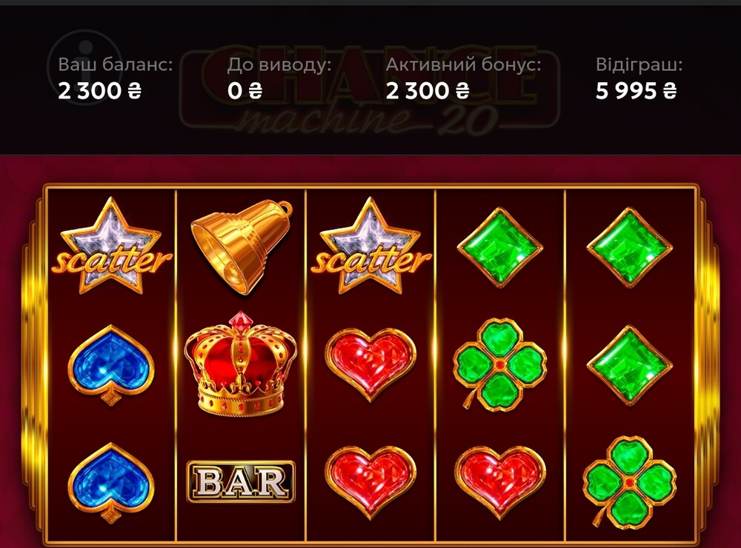This screenshot has width=741, height=548.
Task: Click the middle red heart on third reel
Action: 370,364
